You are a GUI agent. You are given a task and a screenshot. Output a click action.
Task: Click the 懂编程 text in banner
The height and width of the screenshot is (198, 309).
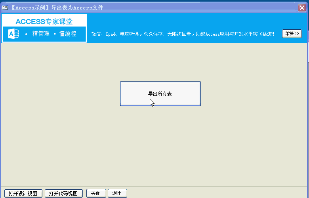point(68,34)
